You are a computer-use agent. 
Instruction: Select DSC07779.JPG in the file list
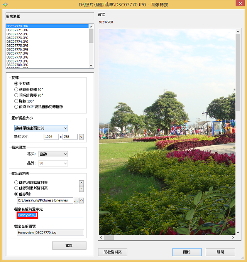[47, 61]
